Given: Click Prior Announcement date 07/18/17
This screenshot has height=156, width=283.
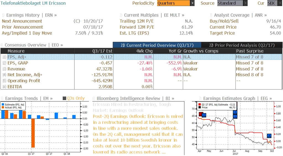Looking at the screenshot, I should [93, 27].
